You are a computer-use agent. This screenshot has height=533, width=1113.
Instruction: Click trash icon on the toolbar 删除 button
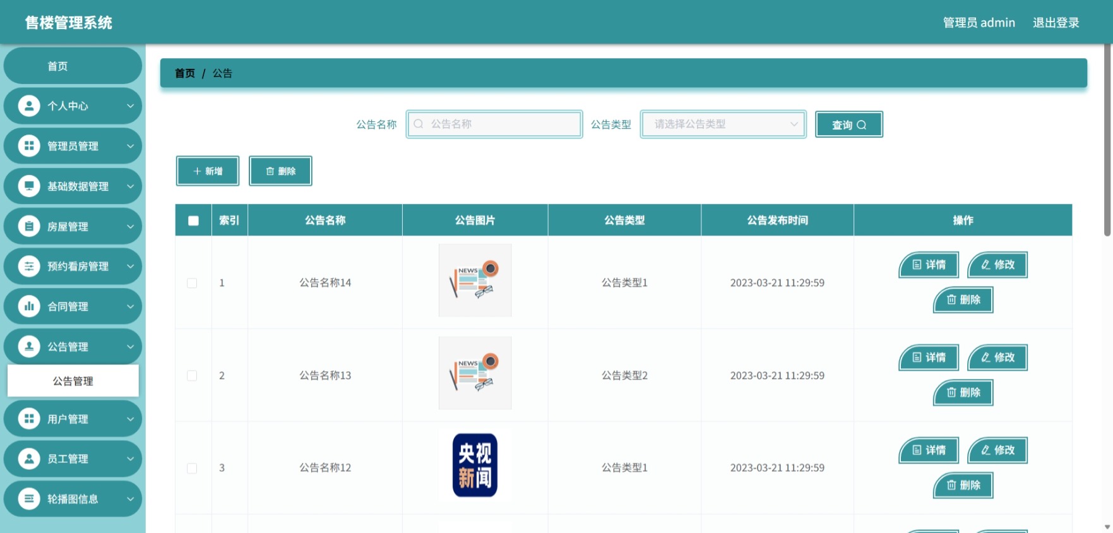point(270,171)
